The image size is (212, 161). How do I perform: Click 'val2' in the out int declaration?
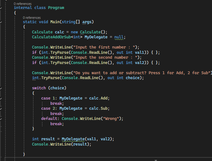click(x=140, y=63)
